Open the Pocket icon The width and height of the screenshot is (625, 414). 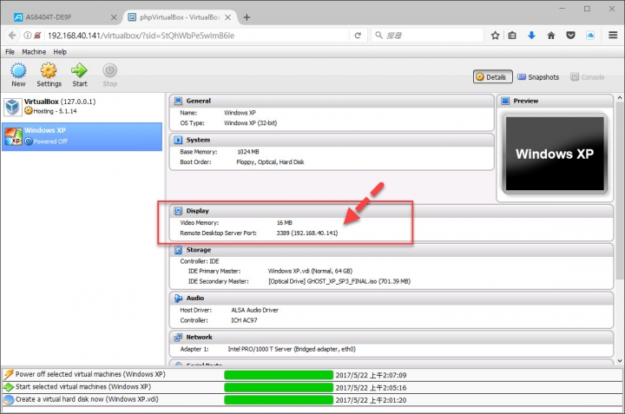[571, 36]
